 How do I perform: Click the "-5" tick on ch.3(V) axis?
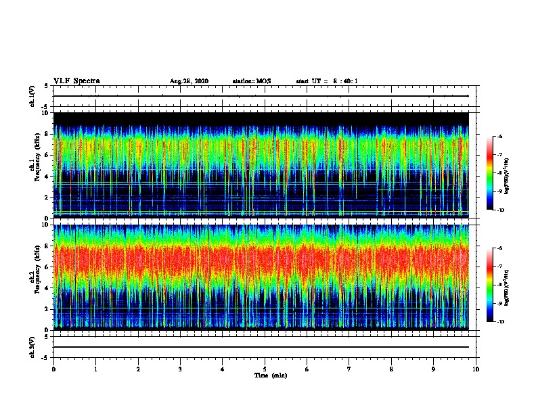pos(45,358)
